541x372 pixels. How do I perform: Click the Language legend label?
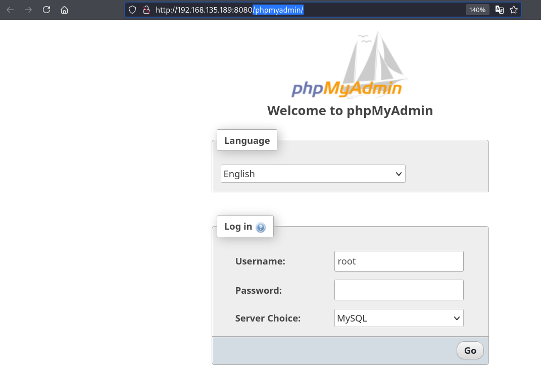(x=247, y=140)
